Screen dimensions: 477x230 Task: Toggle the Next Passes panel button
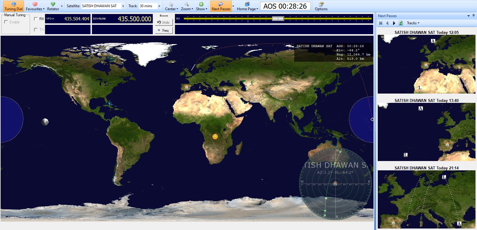point(221,6)
